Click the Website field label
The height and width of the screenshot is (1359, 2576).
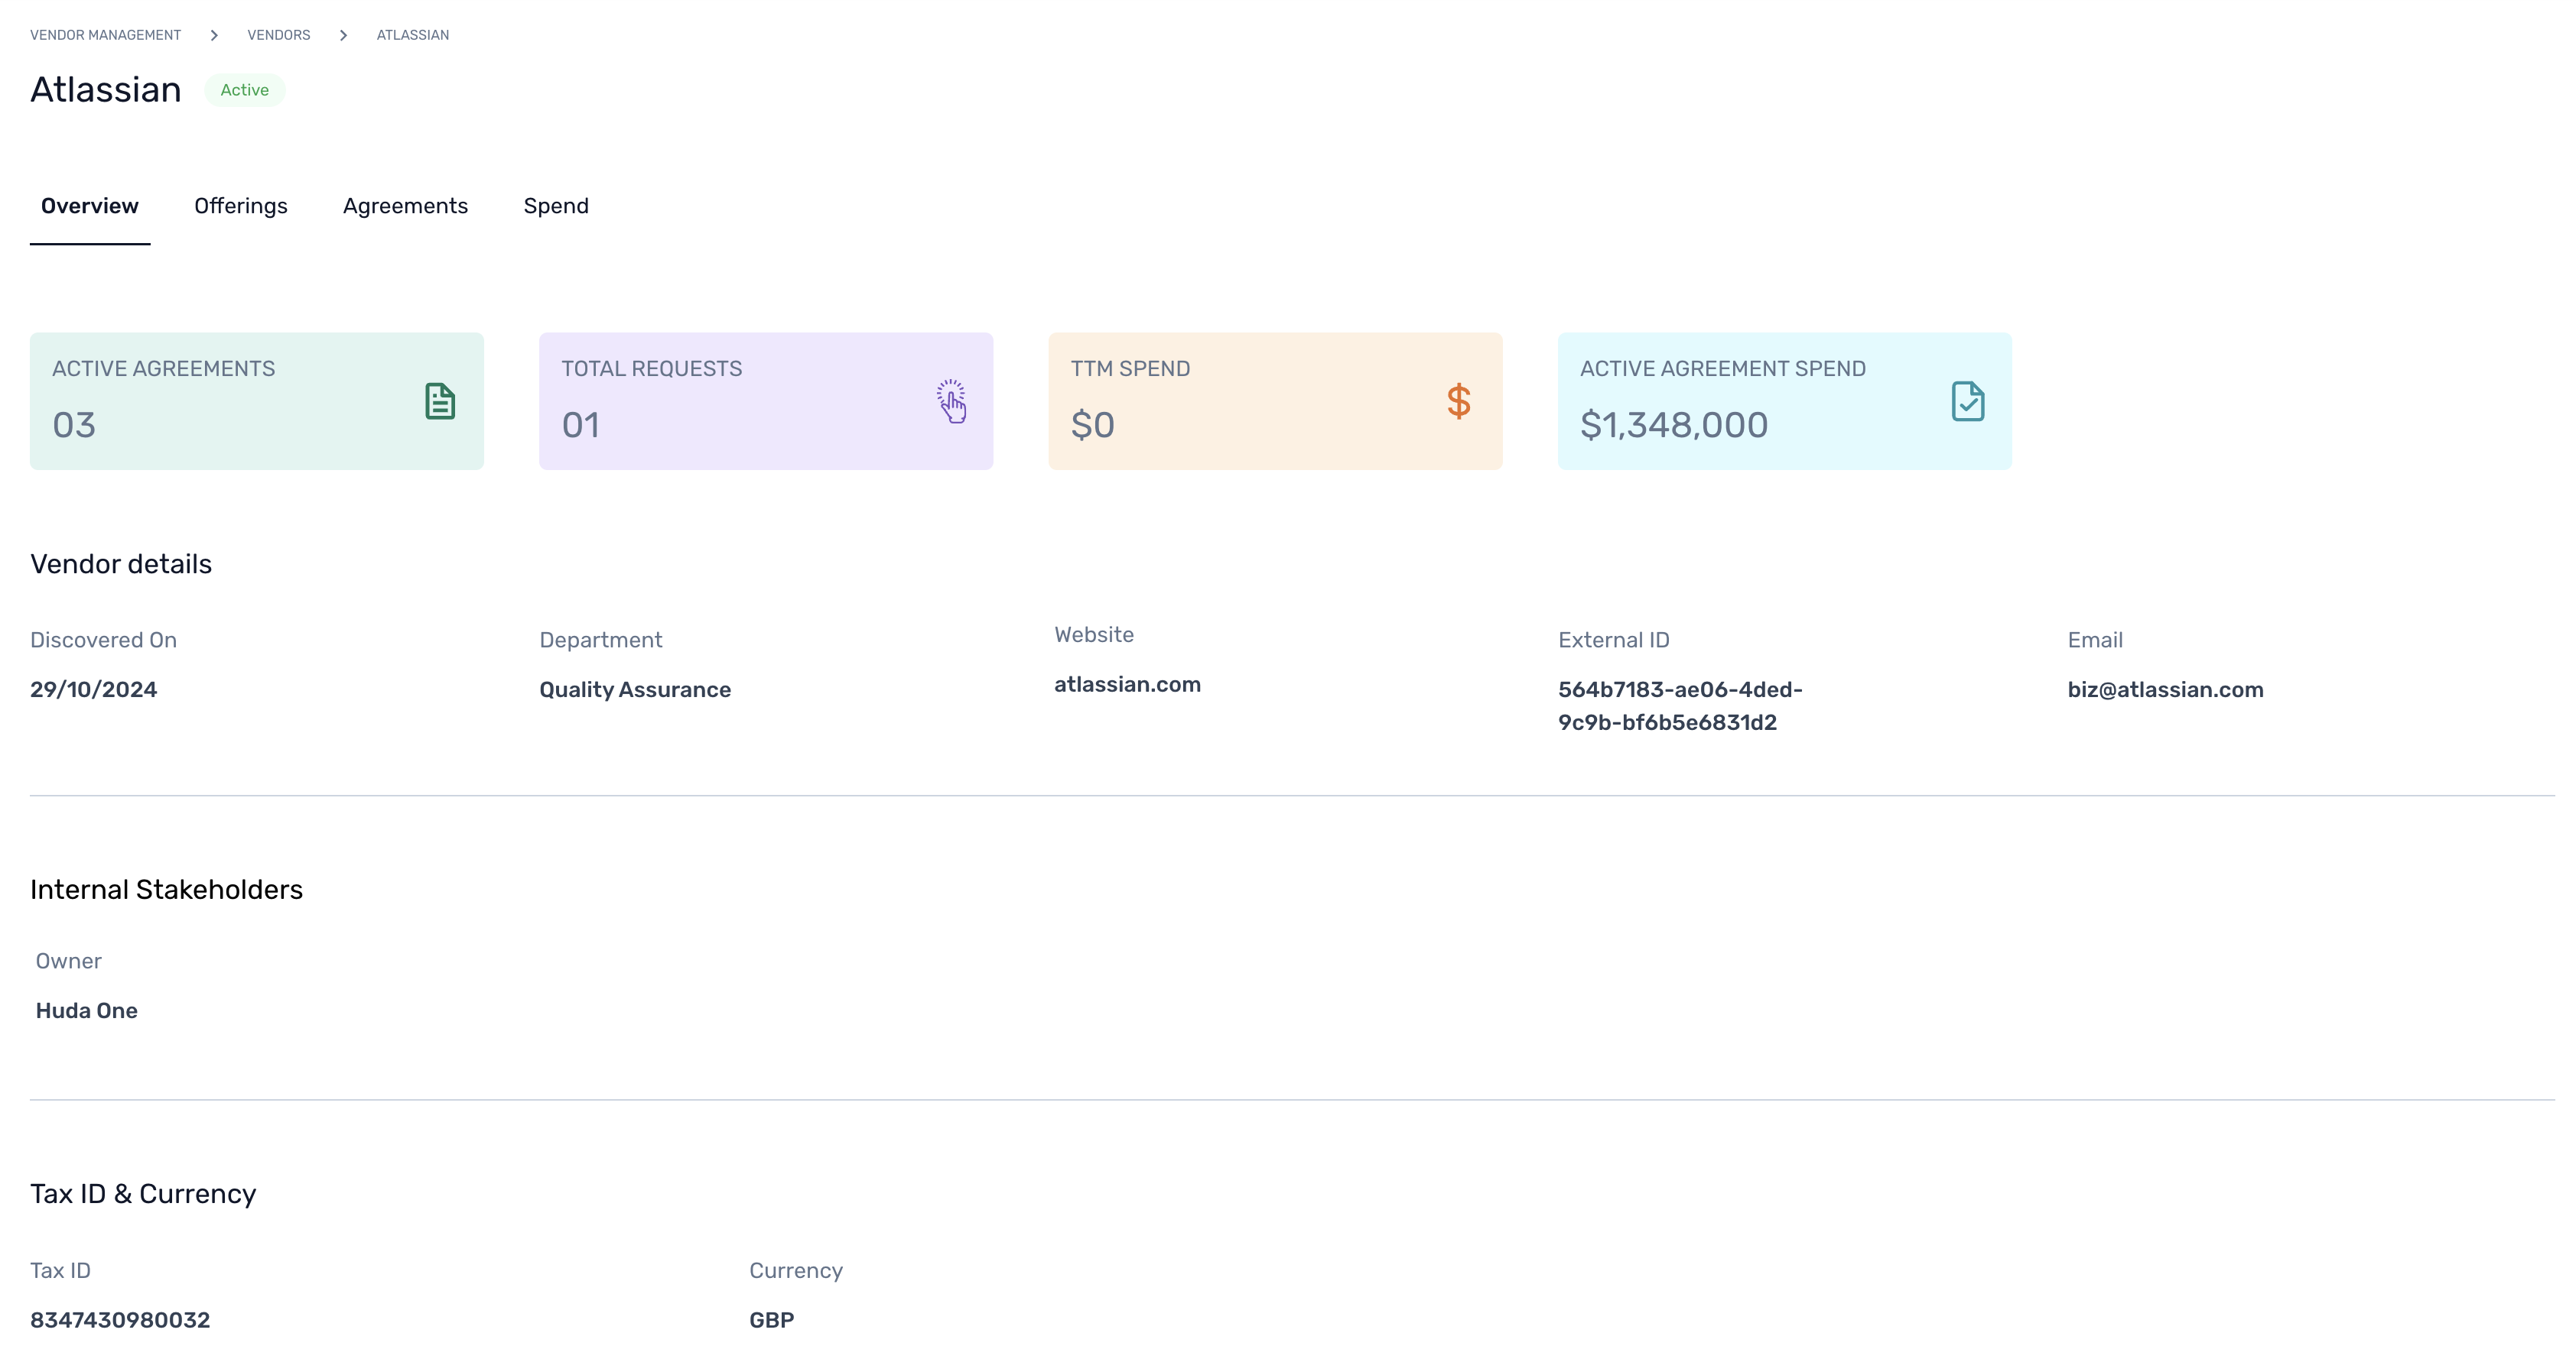click(x=1094, y=634)
